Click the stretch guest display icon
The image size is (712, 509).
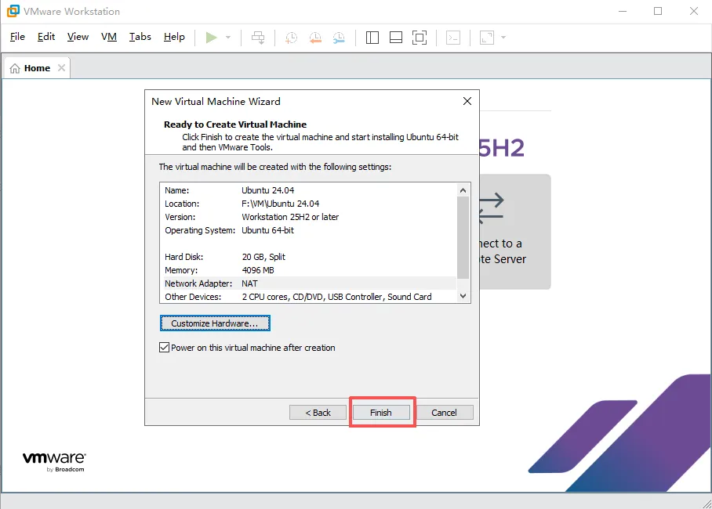[x=487, y=38]
